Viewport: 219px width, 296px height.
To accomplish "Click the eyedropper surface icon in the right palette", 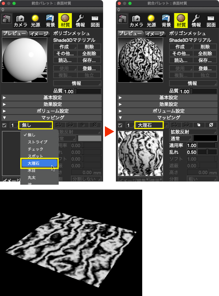I will (122, 19).
